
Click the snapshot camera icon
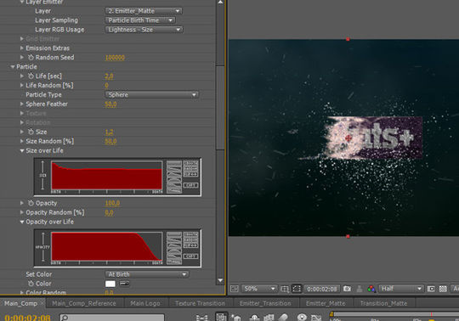coord(347,289)
